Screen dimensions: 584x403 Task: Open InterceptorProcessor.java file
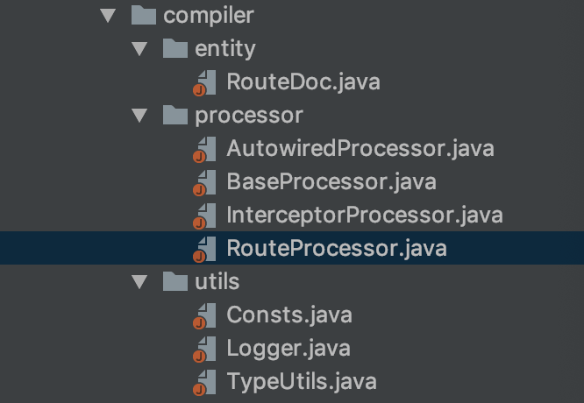point(365,216)
